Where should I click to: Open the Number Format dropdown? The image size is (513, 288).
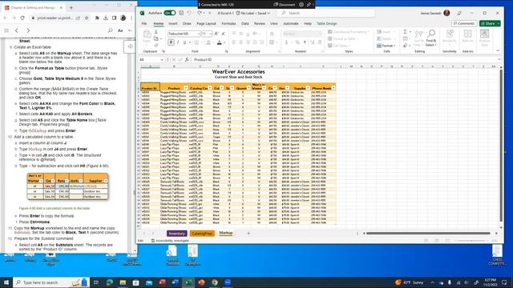pyautogui.click(x=321, y=34)
